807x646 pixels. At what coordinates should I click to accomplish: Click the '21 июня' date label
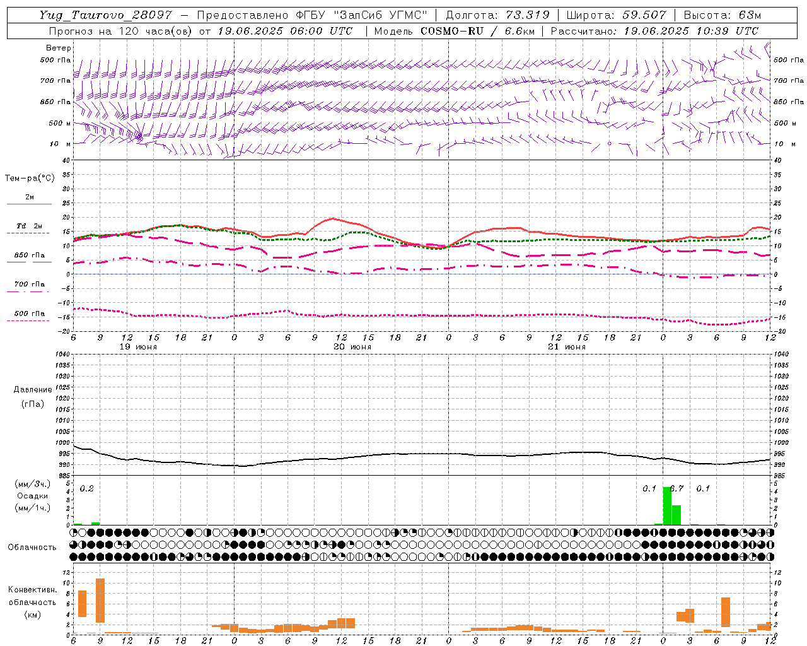(x=567, y=347)
